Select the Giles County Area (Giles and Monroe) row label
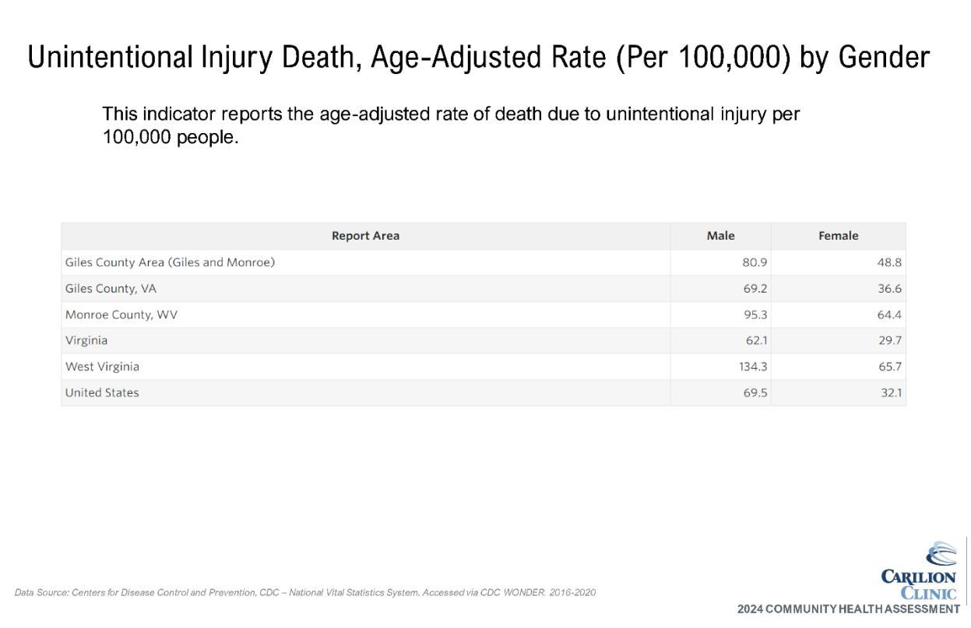 [x=170, y=262]
